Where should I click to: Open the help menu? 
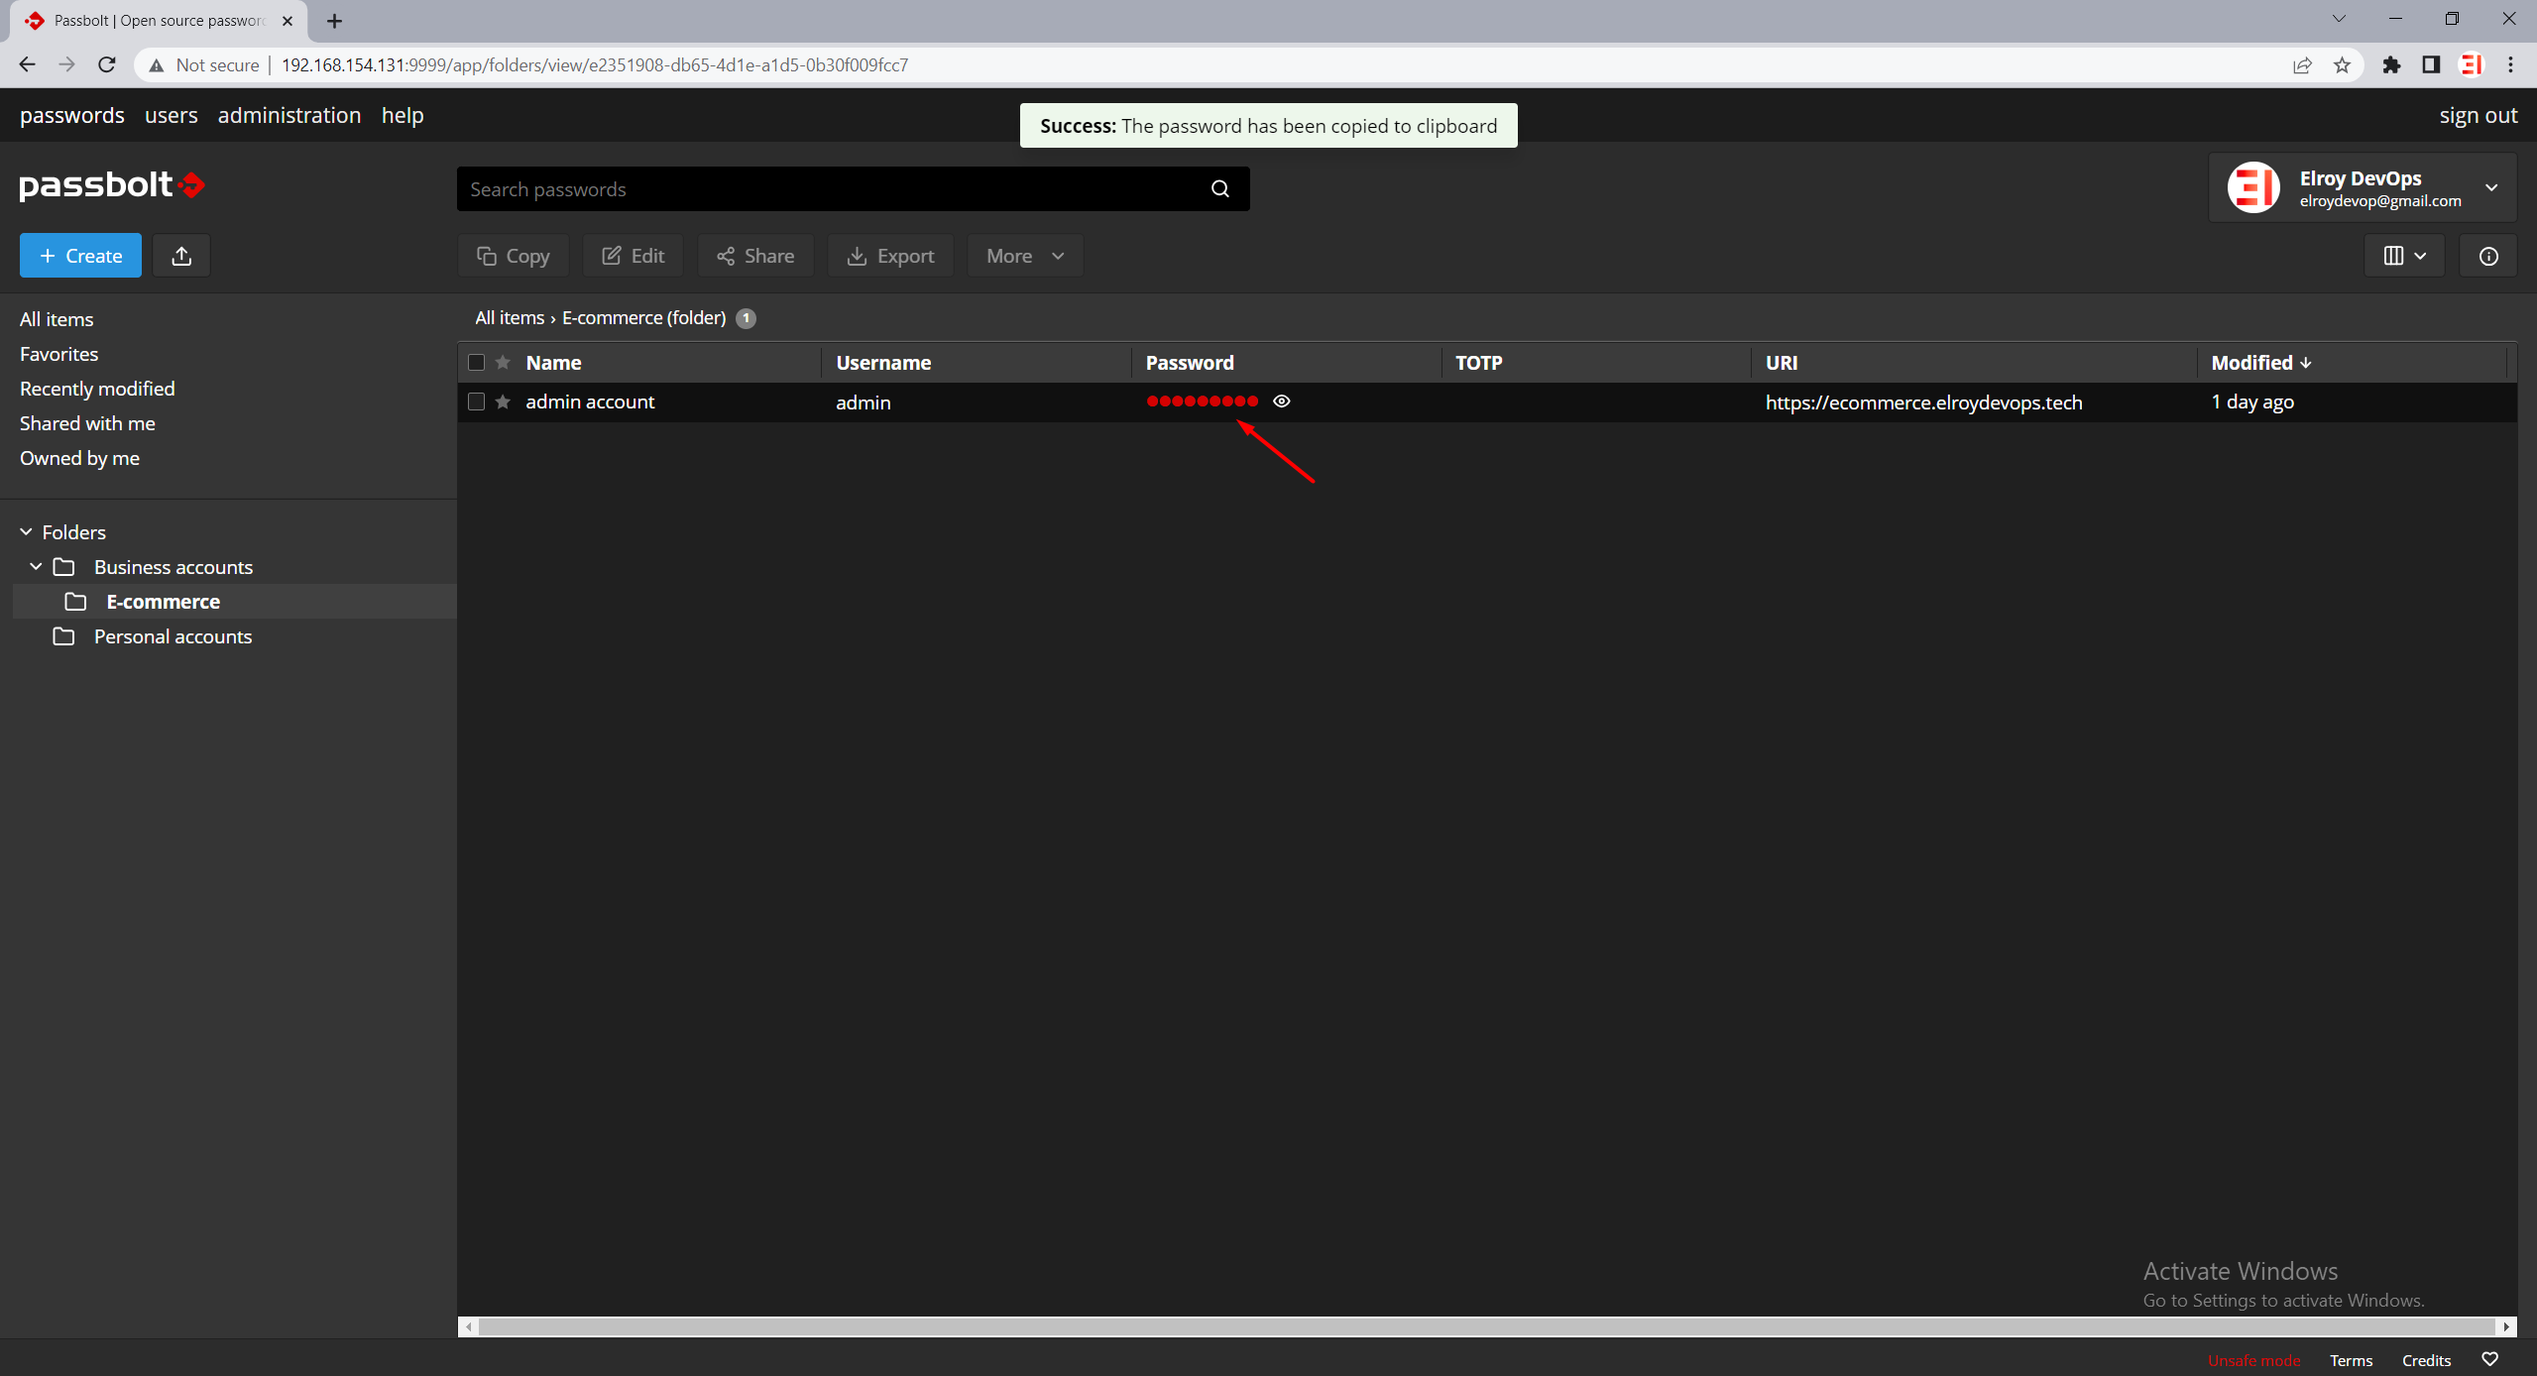pos(403,115)
